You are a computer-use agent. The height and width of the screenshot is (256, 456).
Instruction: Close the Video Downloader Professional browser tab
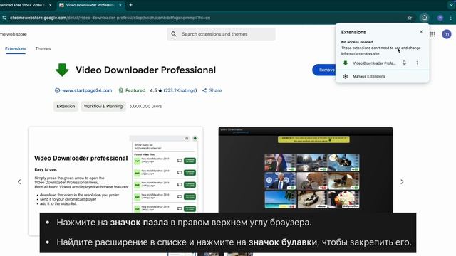(x=120, y=5)
